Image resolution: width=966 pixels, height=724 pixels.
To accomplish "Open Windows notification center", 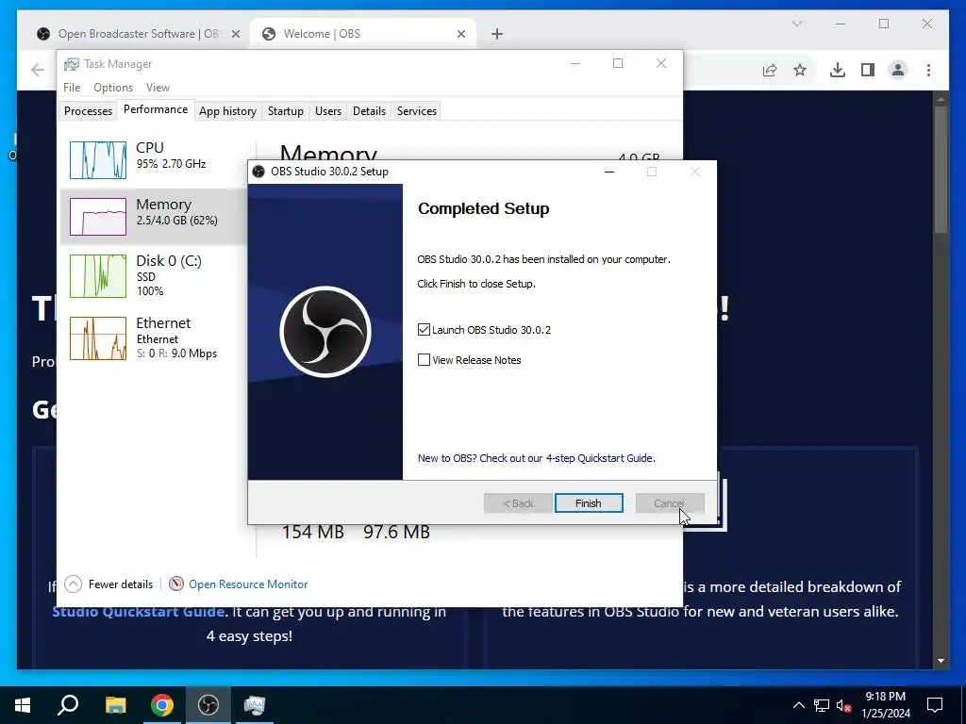I will [935, 705].
